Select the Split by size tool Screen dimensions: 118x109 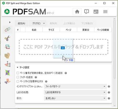[x=7, y=81]
